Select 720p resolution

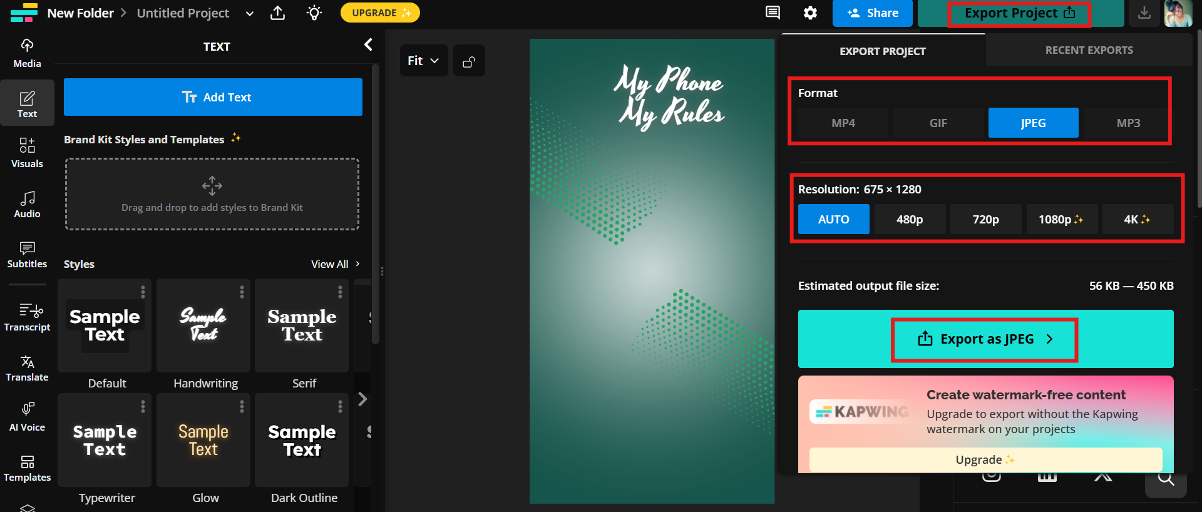tap(986, 219)
